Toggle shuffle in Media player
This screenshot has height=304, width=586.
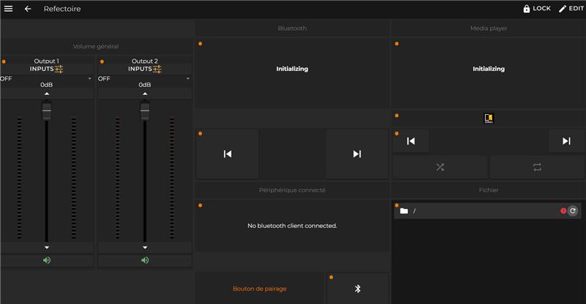tap(440, 167)
